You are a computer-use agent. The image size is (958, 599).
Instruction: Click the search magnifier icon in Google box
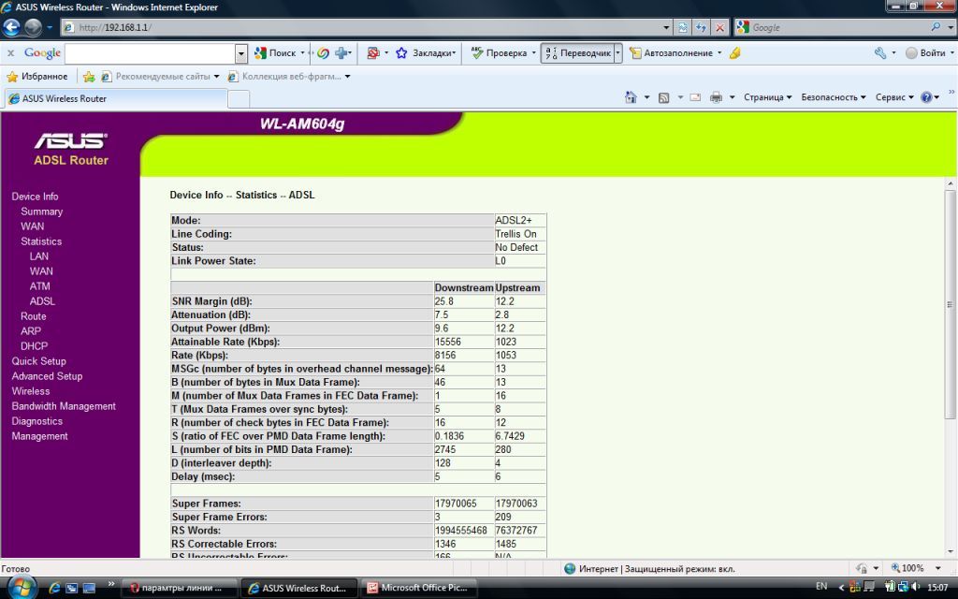coord(935,27)
